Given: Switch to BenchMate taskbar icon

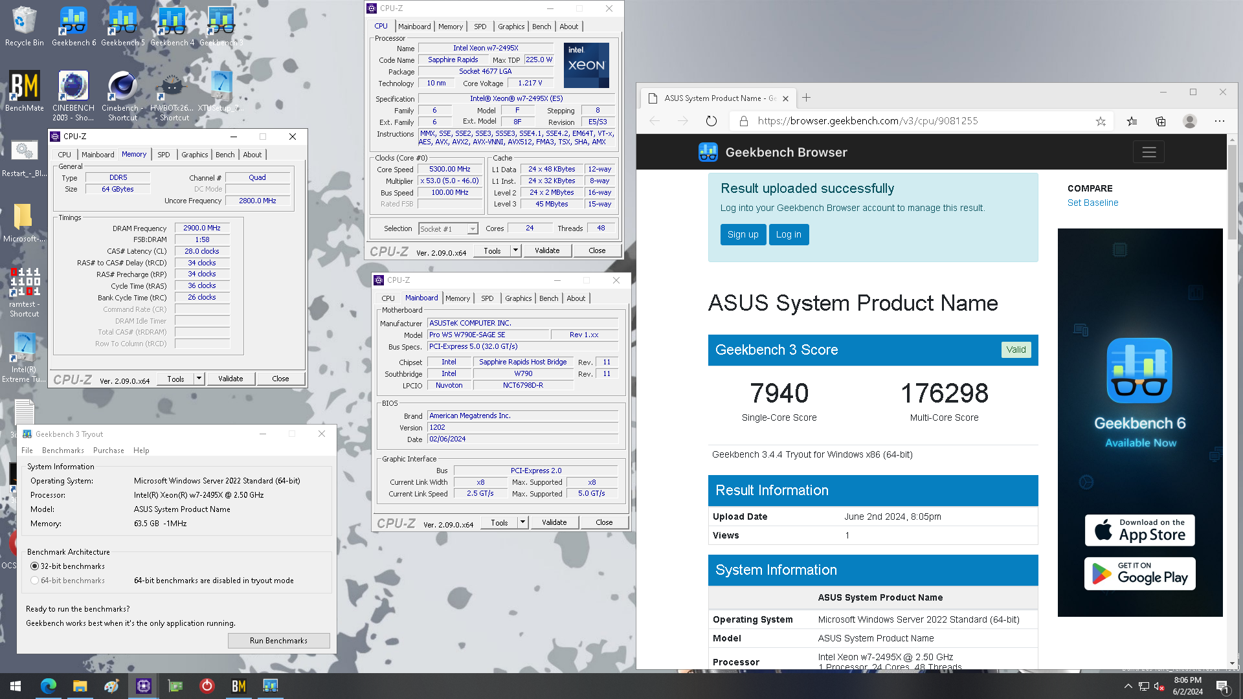Looking at the screenshot, I should click(238, 686).
